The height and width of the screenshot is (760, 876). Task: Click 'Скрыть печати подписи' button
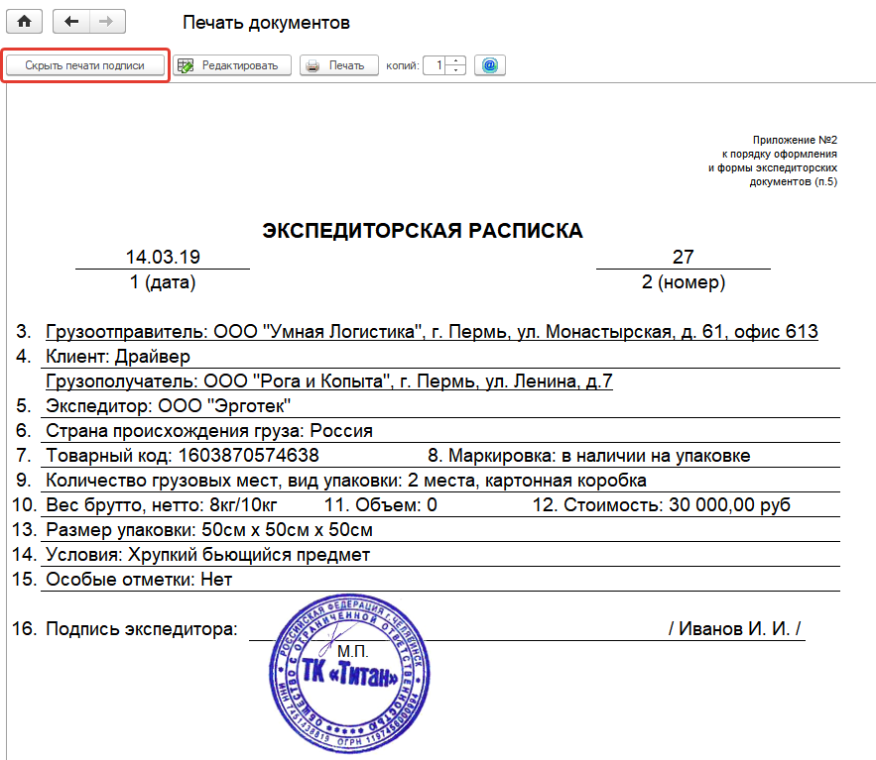point(85,65)
